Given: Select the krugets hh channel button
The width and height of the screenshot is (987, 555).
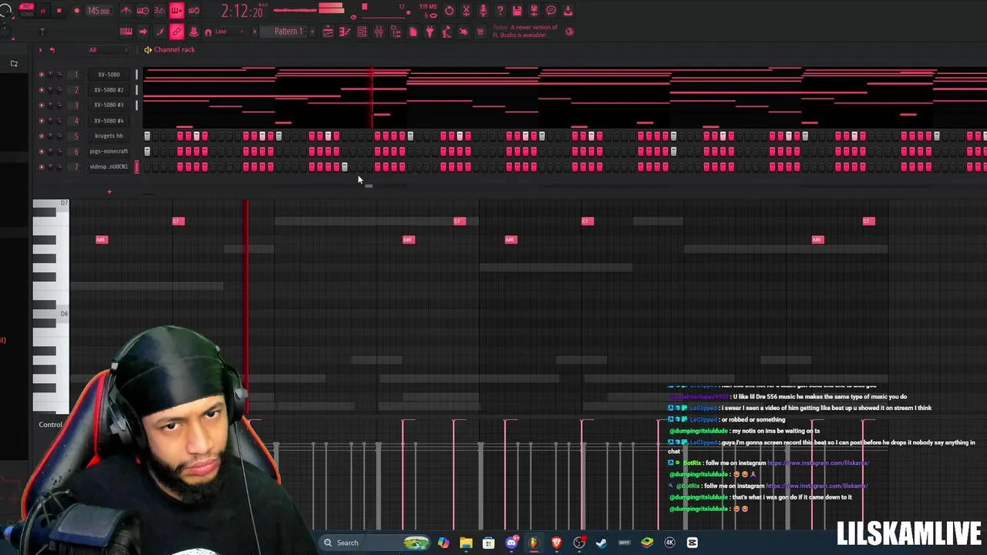Looking at the screenshot, I should pos(109,136).
